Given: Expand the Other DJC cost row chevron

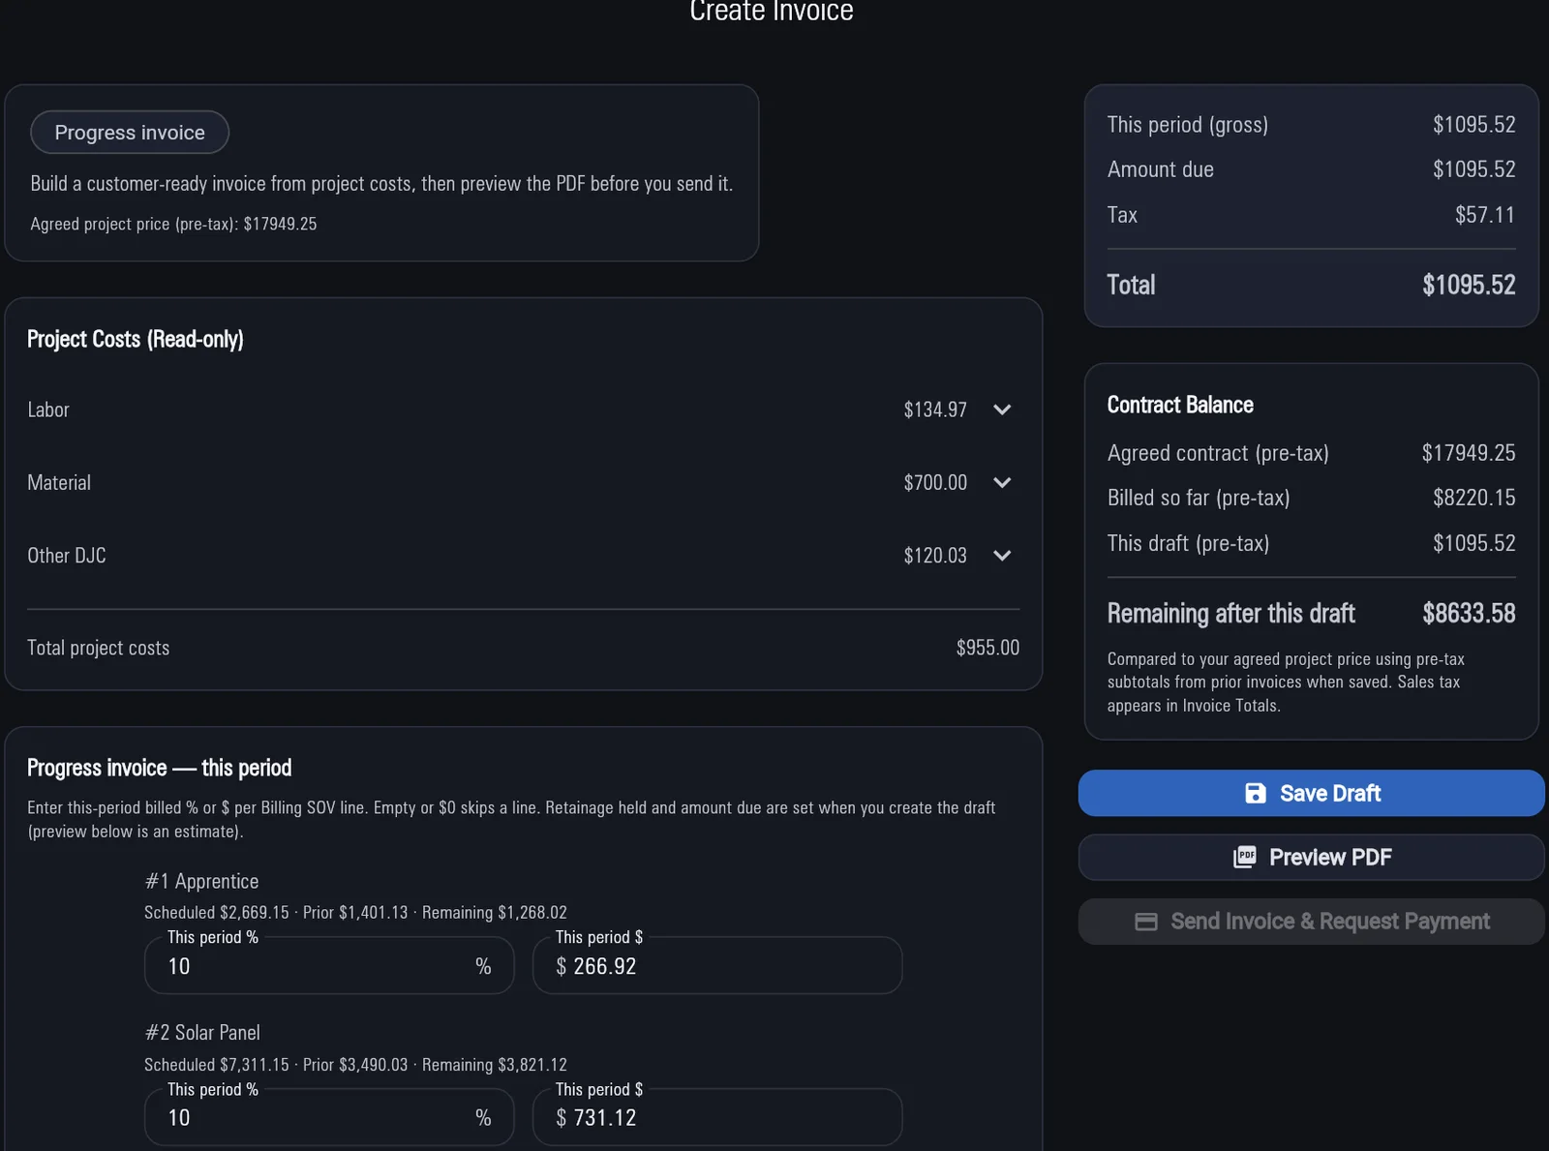Looking at the screenshot, I should pos(1002,556).
